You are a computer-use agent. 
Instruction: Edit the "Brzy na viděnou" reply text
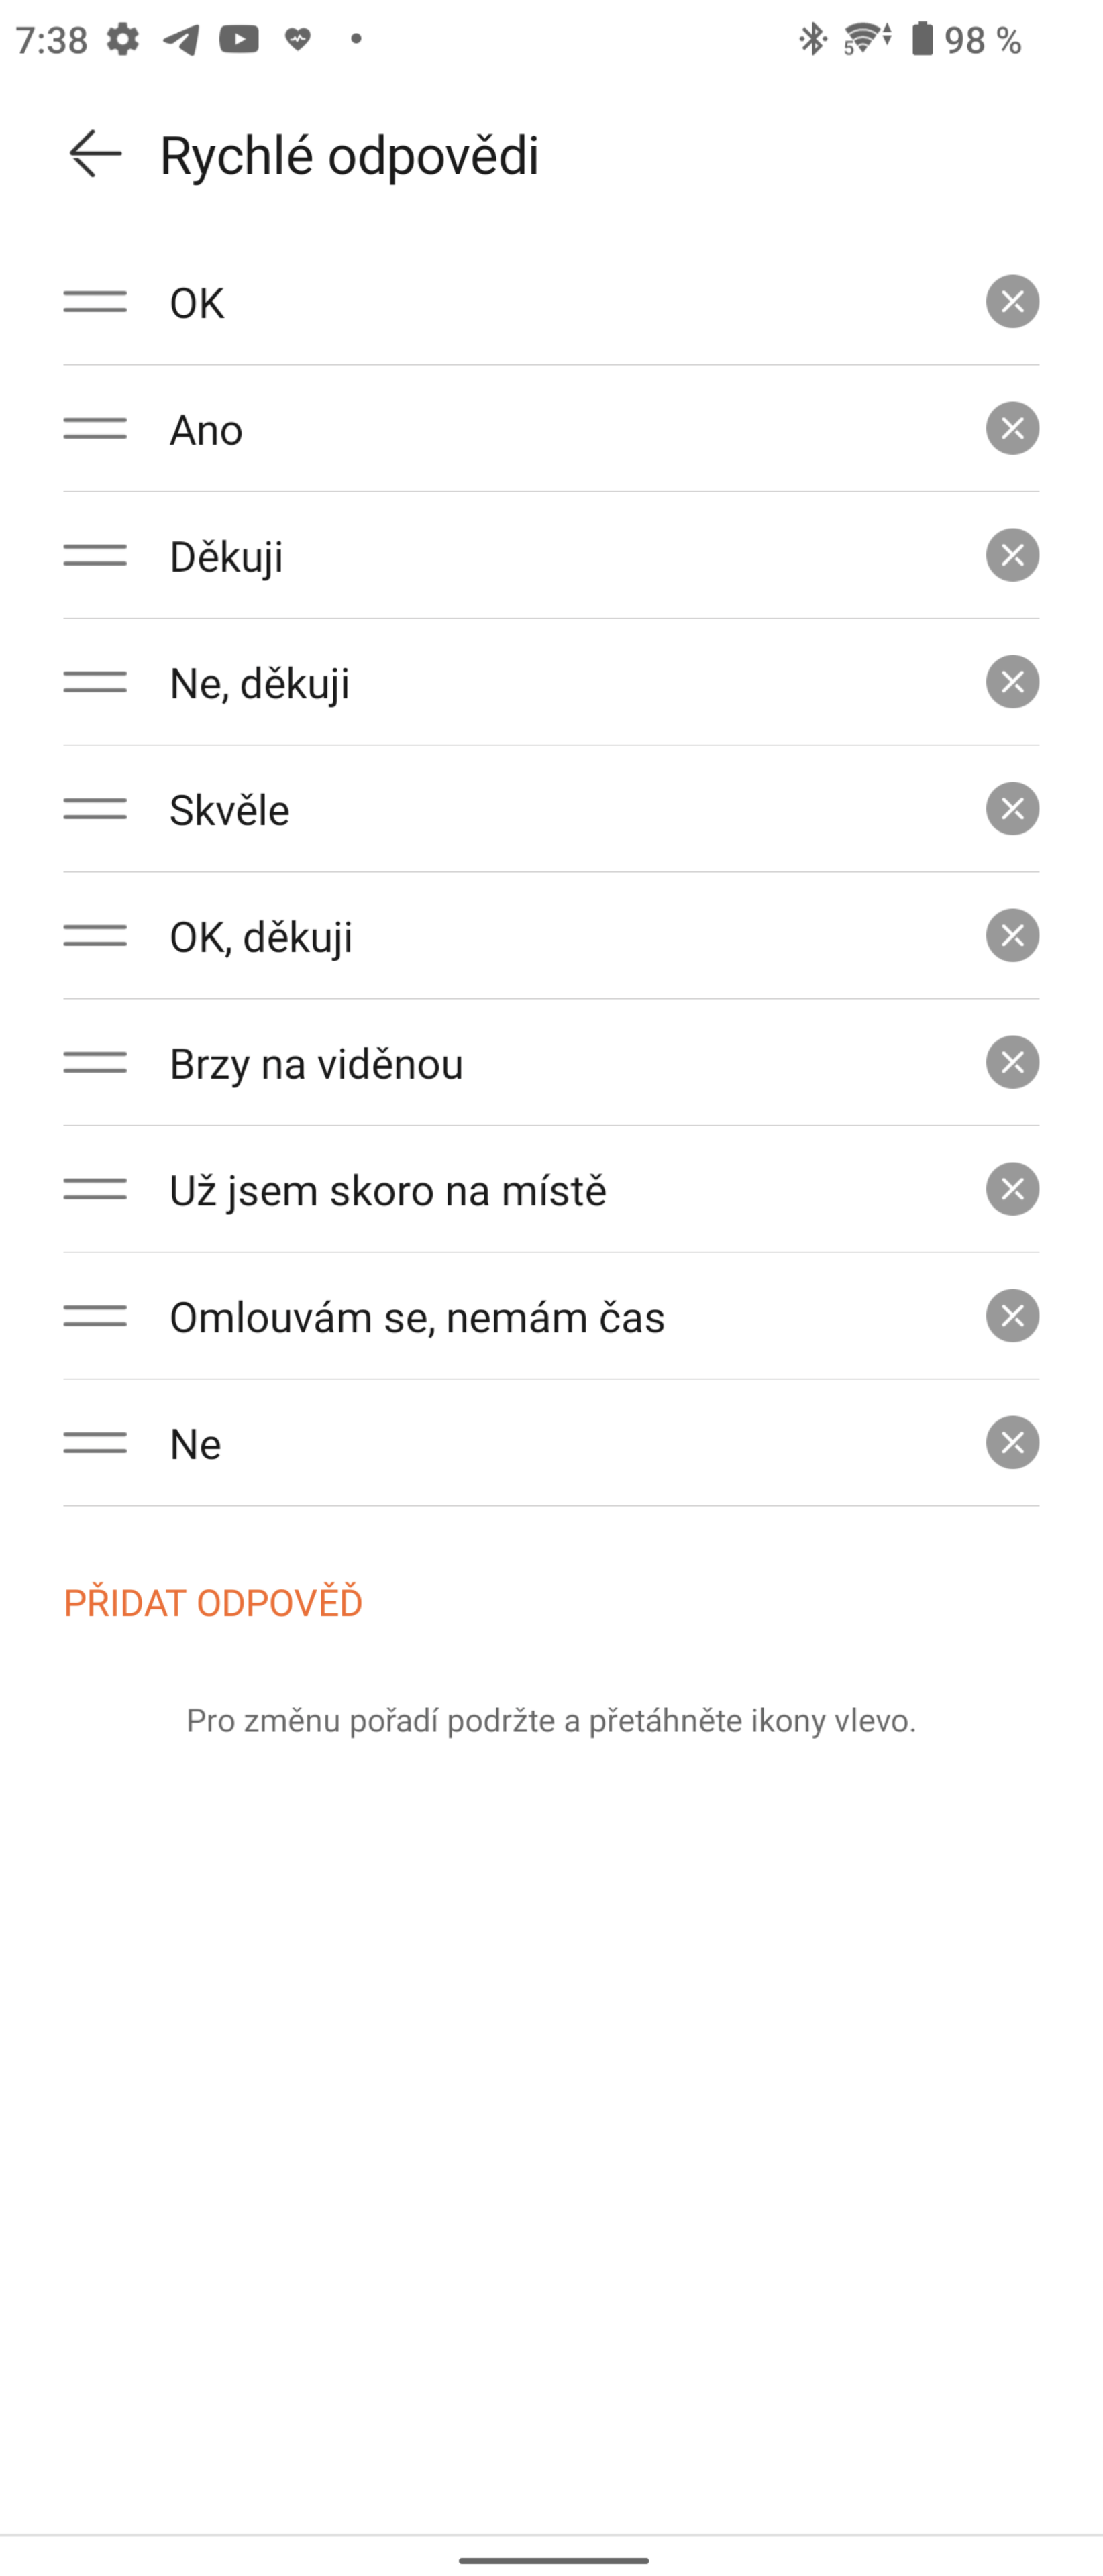pos(316,1064)
